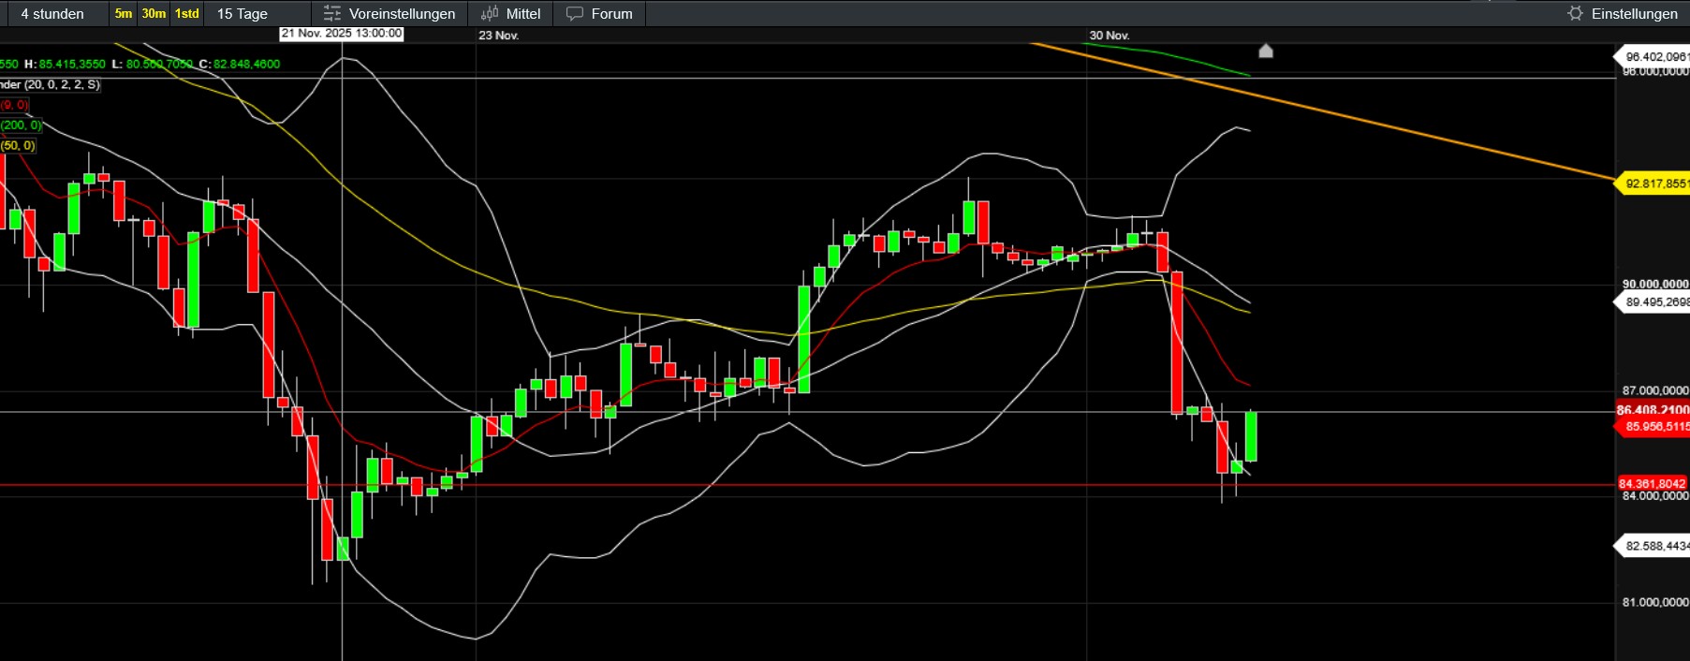Open the Mittel menu item
The height and width of the screenshot is (661, 1690).
pyautogui.click(x=522, y=13)
